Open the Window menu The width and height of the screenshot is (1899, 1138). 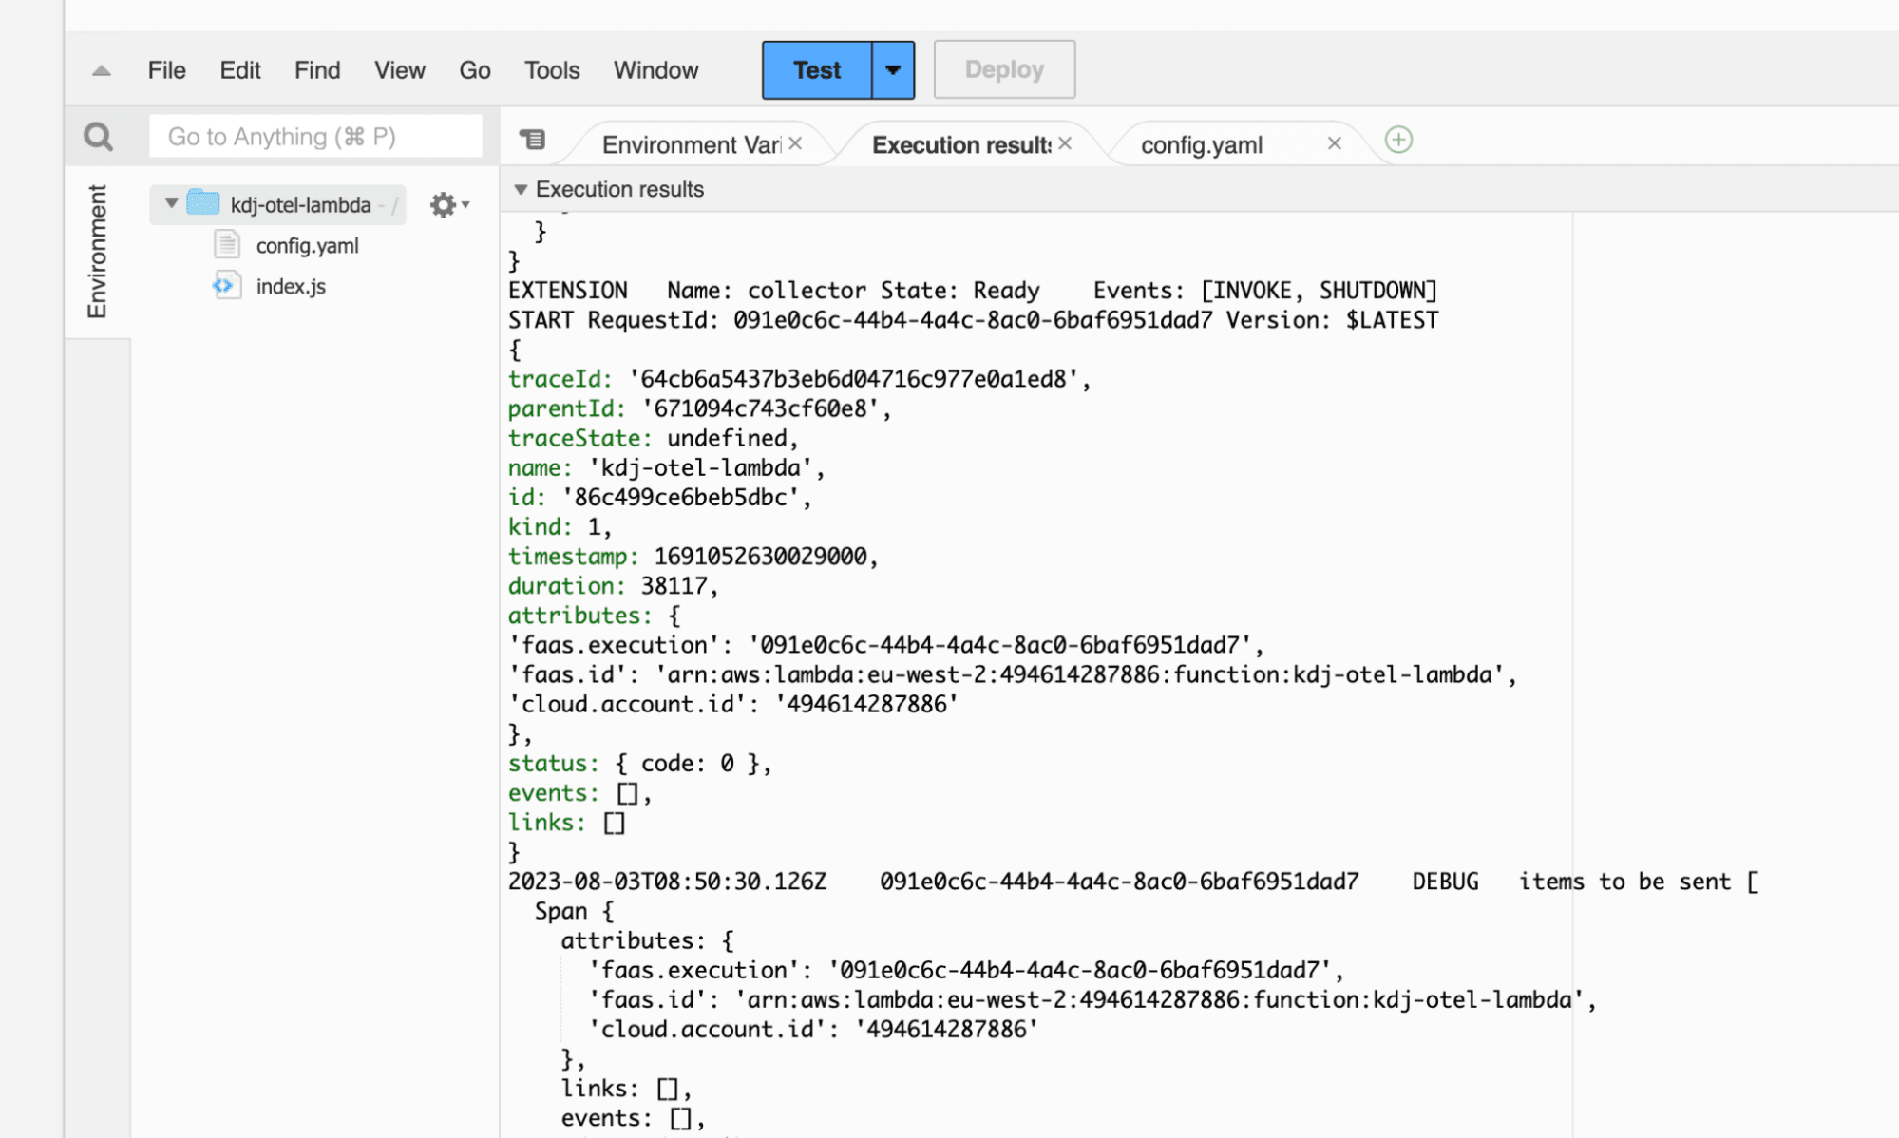(x=655, y=69)
